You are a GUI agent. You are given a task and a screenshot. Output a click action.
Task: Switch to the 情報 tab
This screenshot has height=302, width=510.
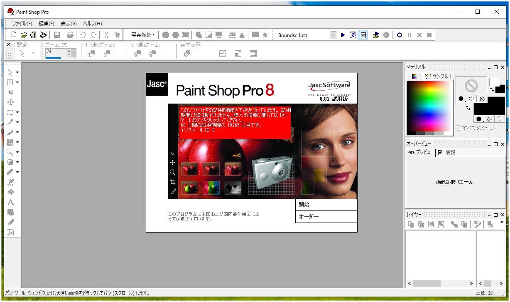(447, 153)
